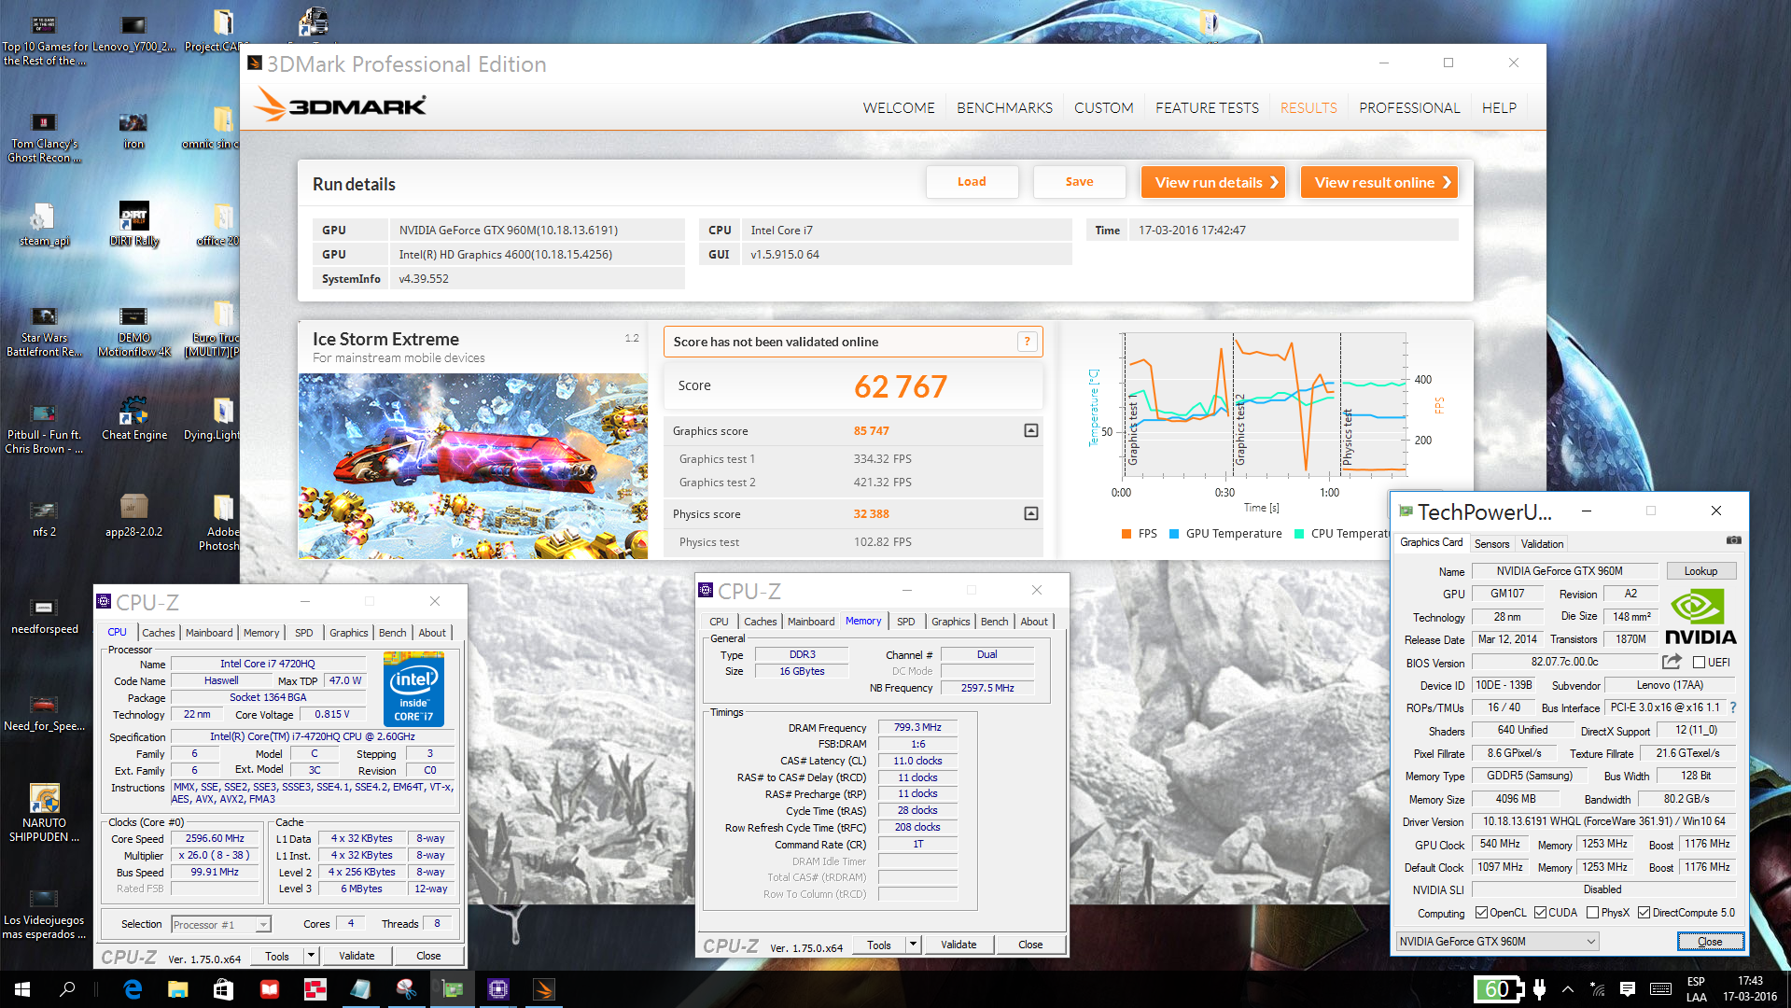Take a GPU-Z screenshot with camera icon
The image size is (1791, 1008).
(x=1733, y=540)
